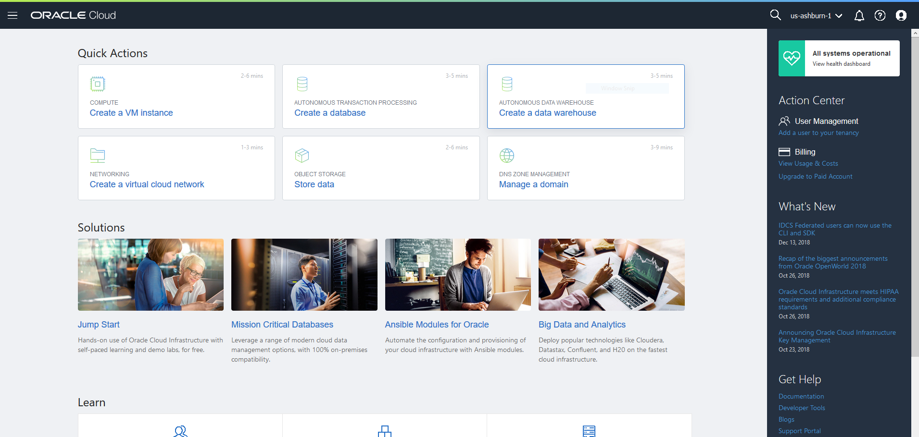919x437 pixels.
Task: Click the Autonomous Data Warehouse database icon
Action: (x=507, y=84)
